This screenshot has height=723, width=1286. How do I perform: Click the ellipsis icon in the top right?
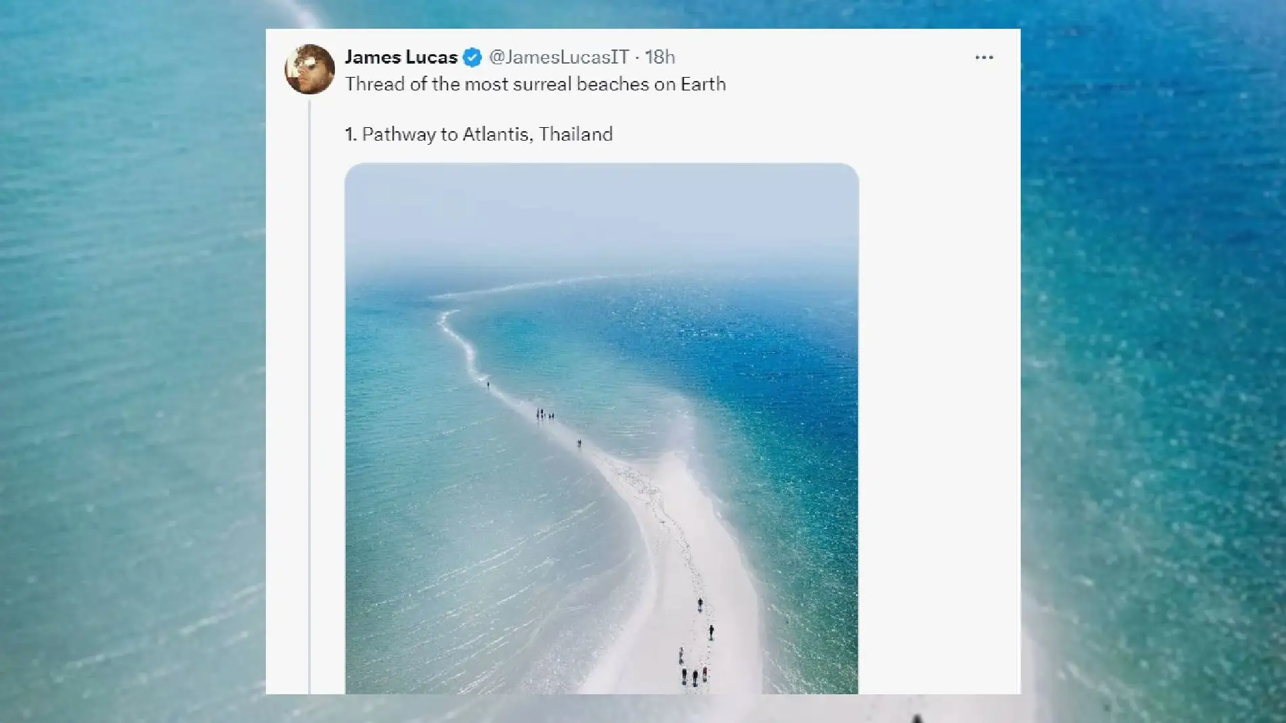[983, 57]
